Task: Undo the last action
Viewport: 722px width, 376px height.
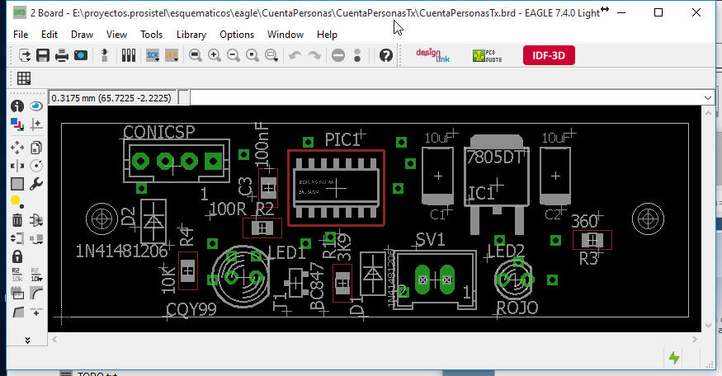Action: [x=295, y=56]
